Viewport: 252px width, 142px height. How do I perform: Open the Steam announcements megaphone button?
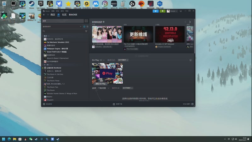[156, 11]
